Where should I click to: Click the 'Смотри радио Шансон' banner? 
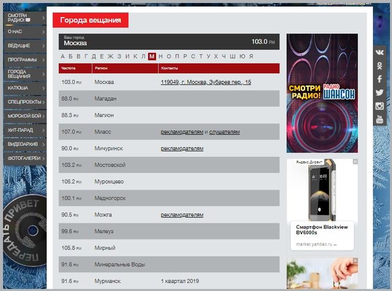point(322,93)
